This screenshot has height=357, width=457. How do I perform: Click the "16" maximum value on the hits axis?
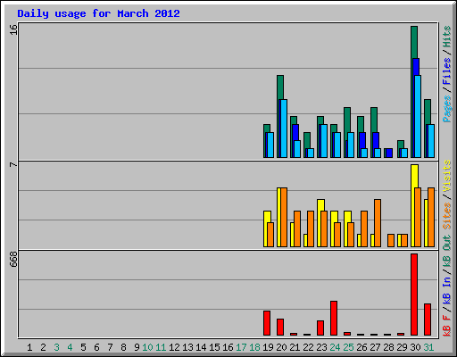(13, 29)
